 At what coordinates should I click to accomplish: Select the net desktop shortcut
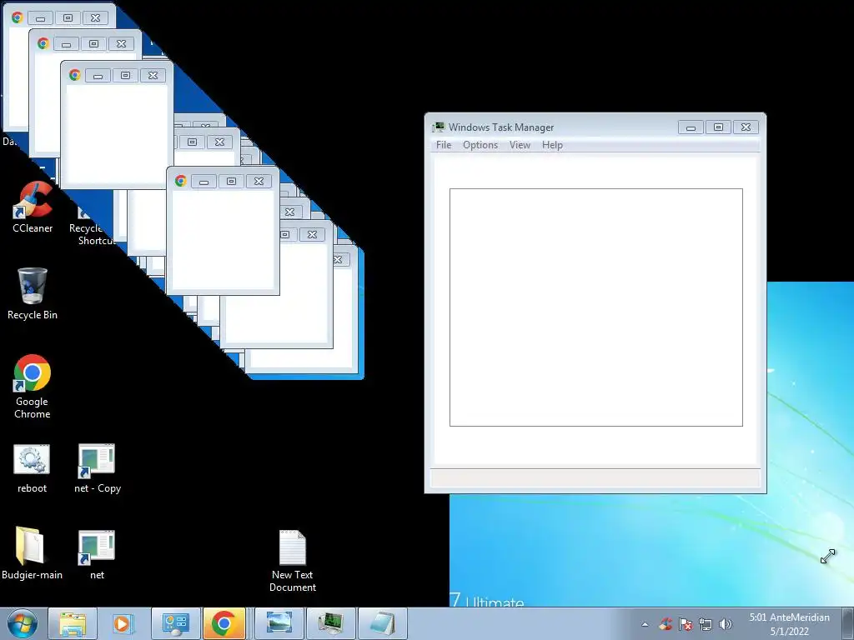97,554
